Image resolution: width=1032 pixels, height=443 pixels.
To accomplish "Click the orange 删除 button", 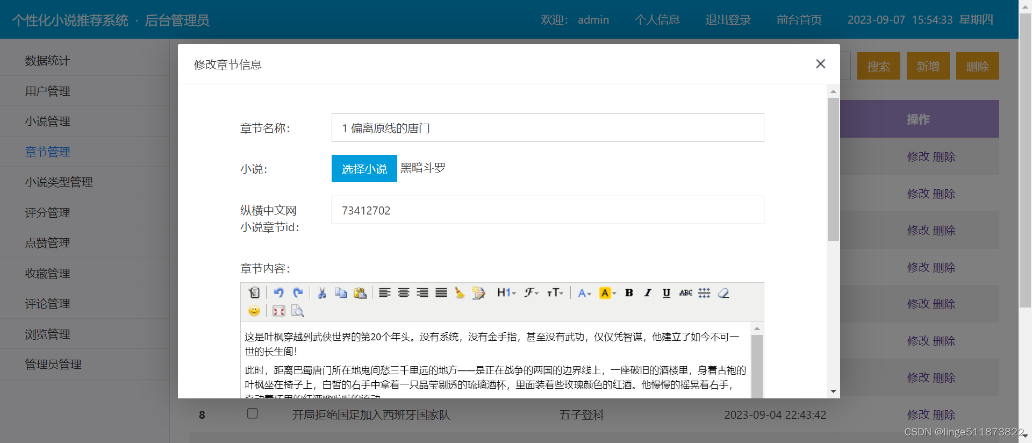I will tap(978, 66).
